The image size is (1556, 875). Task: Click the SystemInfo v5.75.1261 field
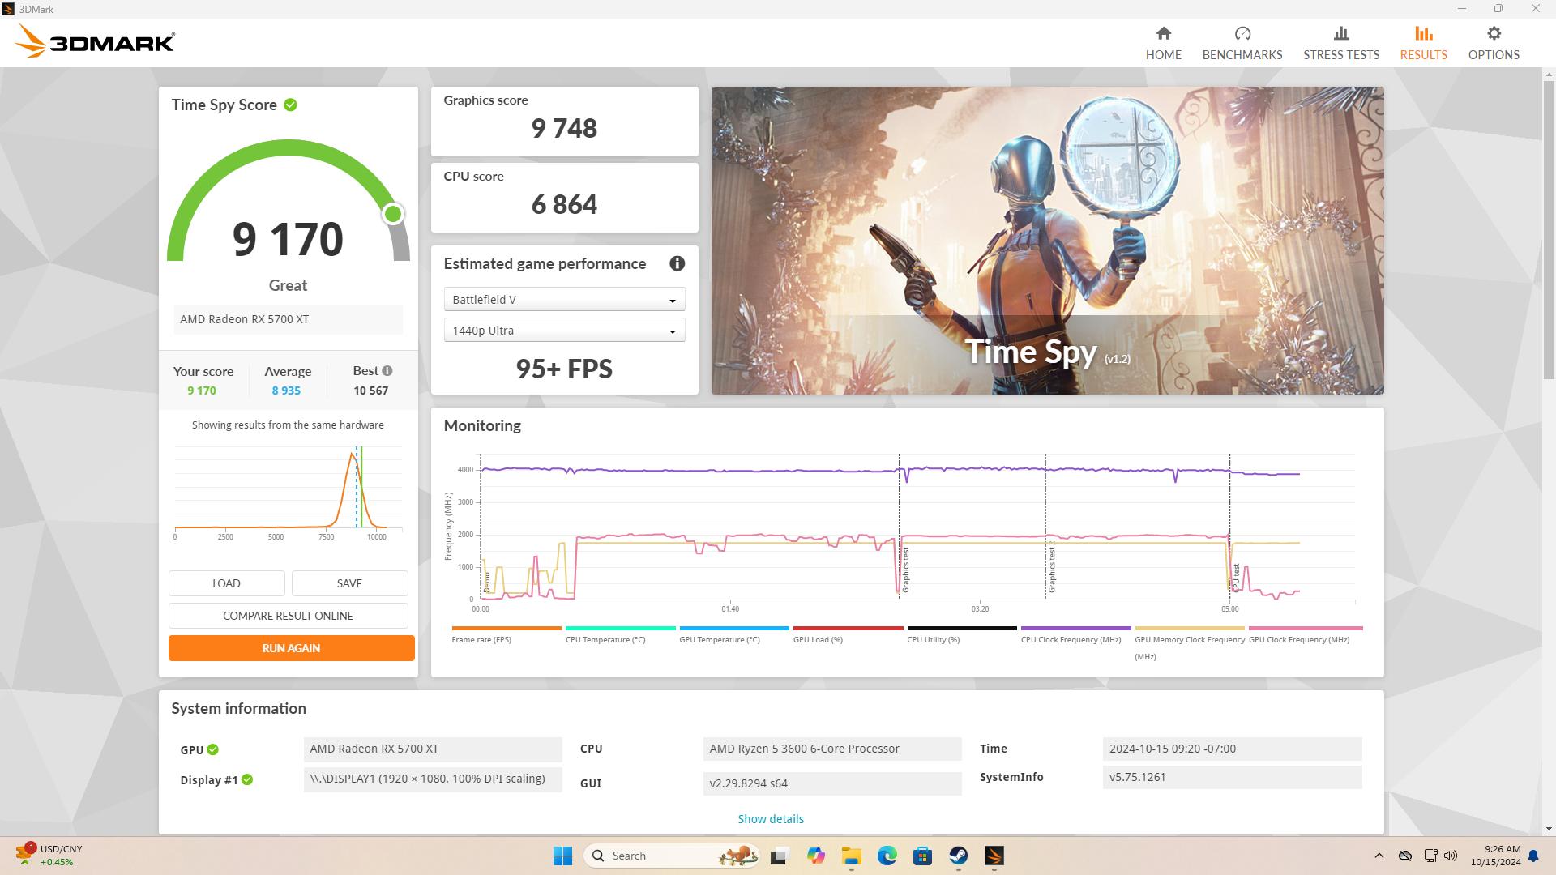point(1232,777)
